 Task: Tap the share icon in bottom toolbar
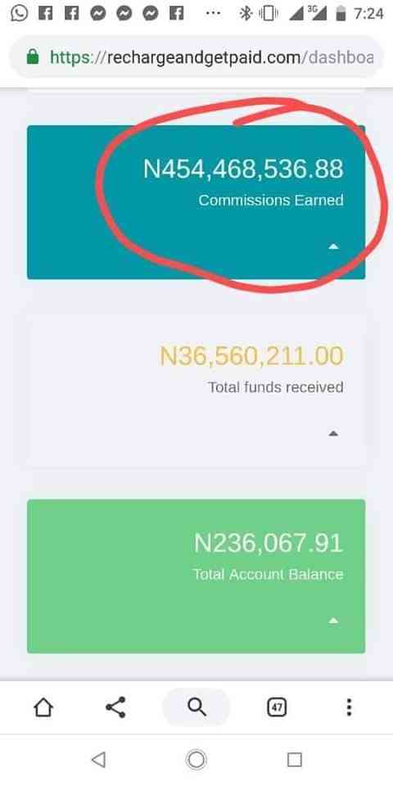[115, 707]
